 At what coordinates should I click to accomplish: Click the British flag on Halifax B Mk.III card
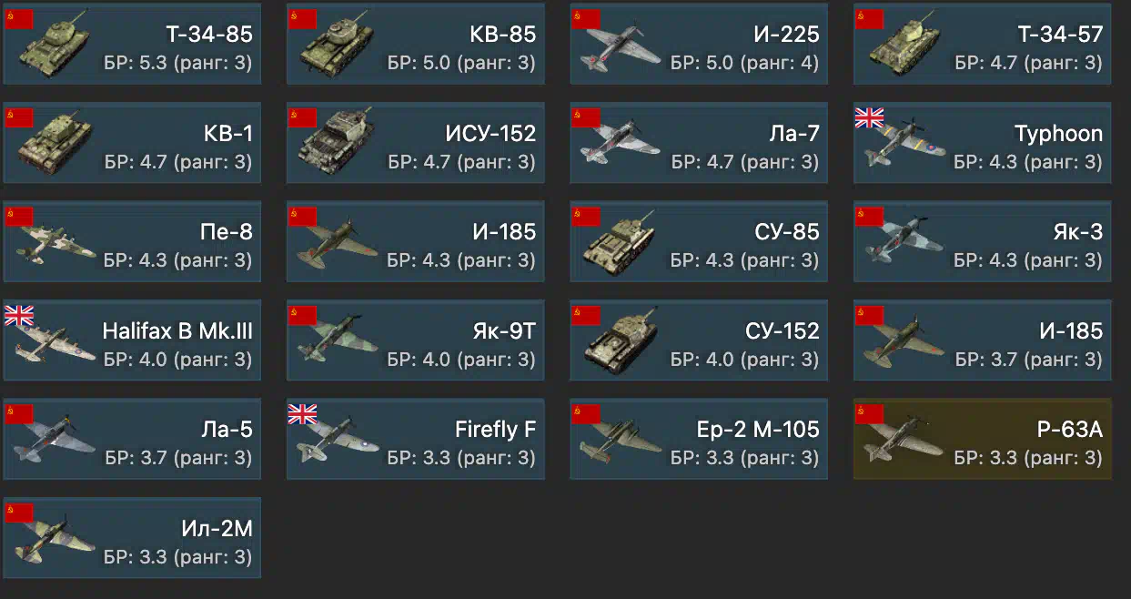[x=19, y=316]
